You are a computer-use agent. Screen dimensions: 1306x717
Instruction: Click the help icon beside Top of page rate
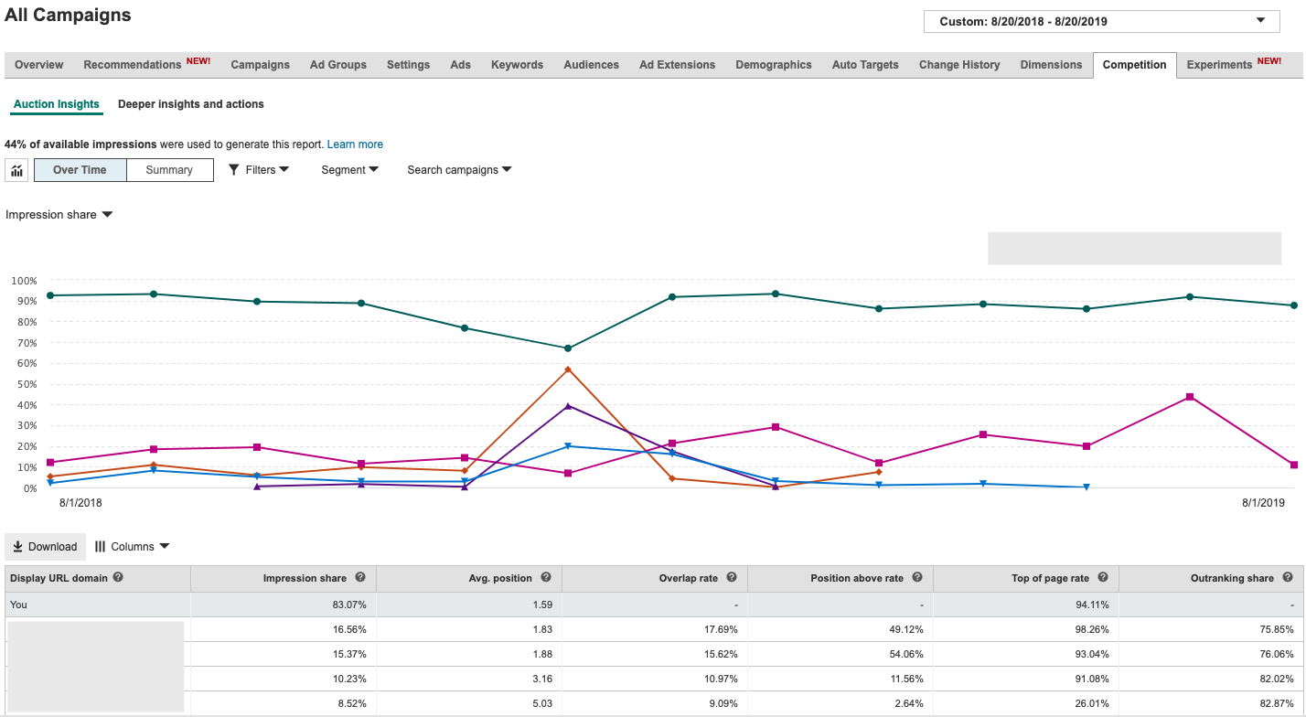(1103, 578)
